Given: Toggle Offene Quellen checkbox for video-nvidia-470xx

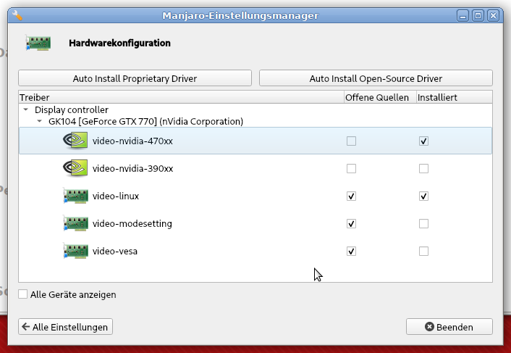Looking at the screenshot, I should [351, 141].
